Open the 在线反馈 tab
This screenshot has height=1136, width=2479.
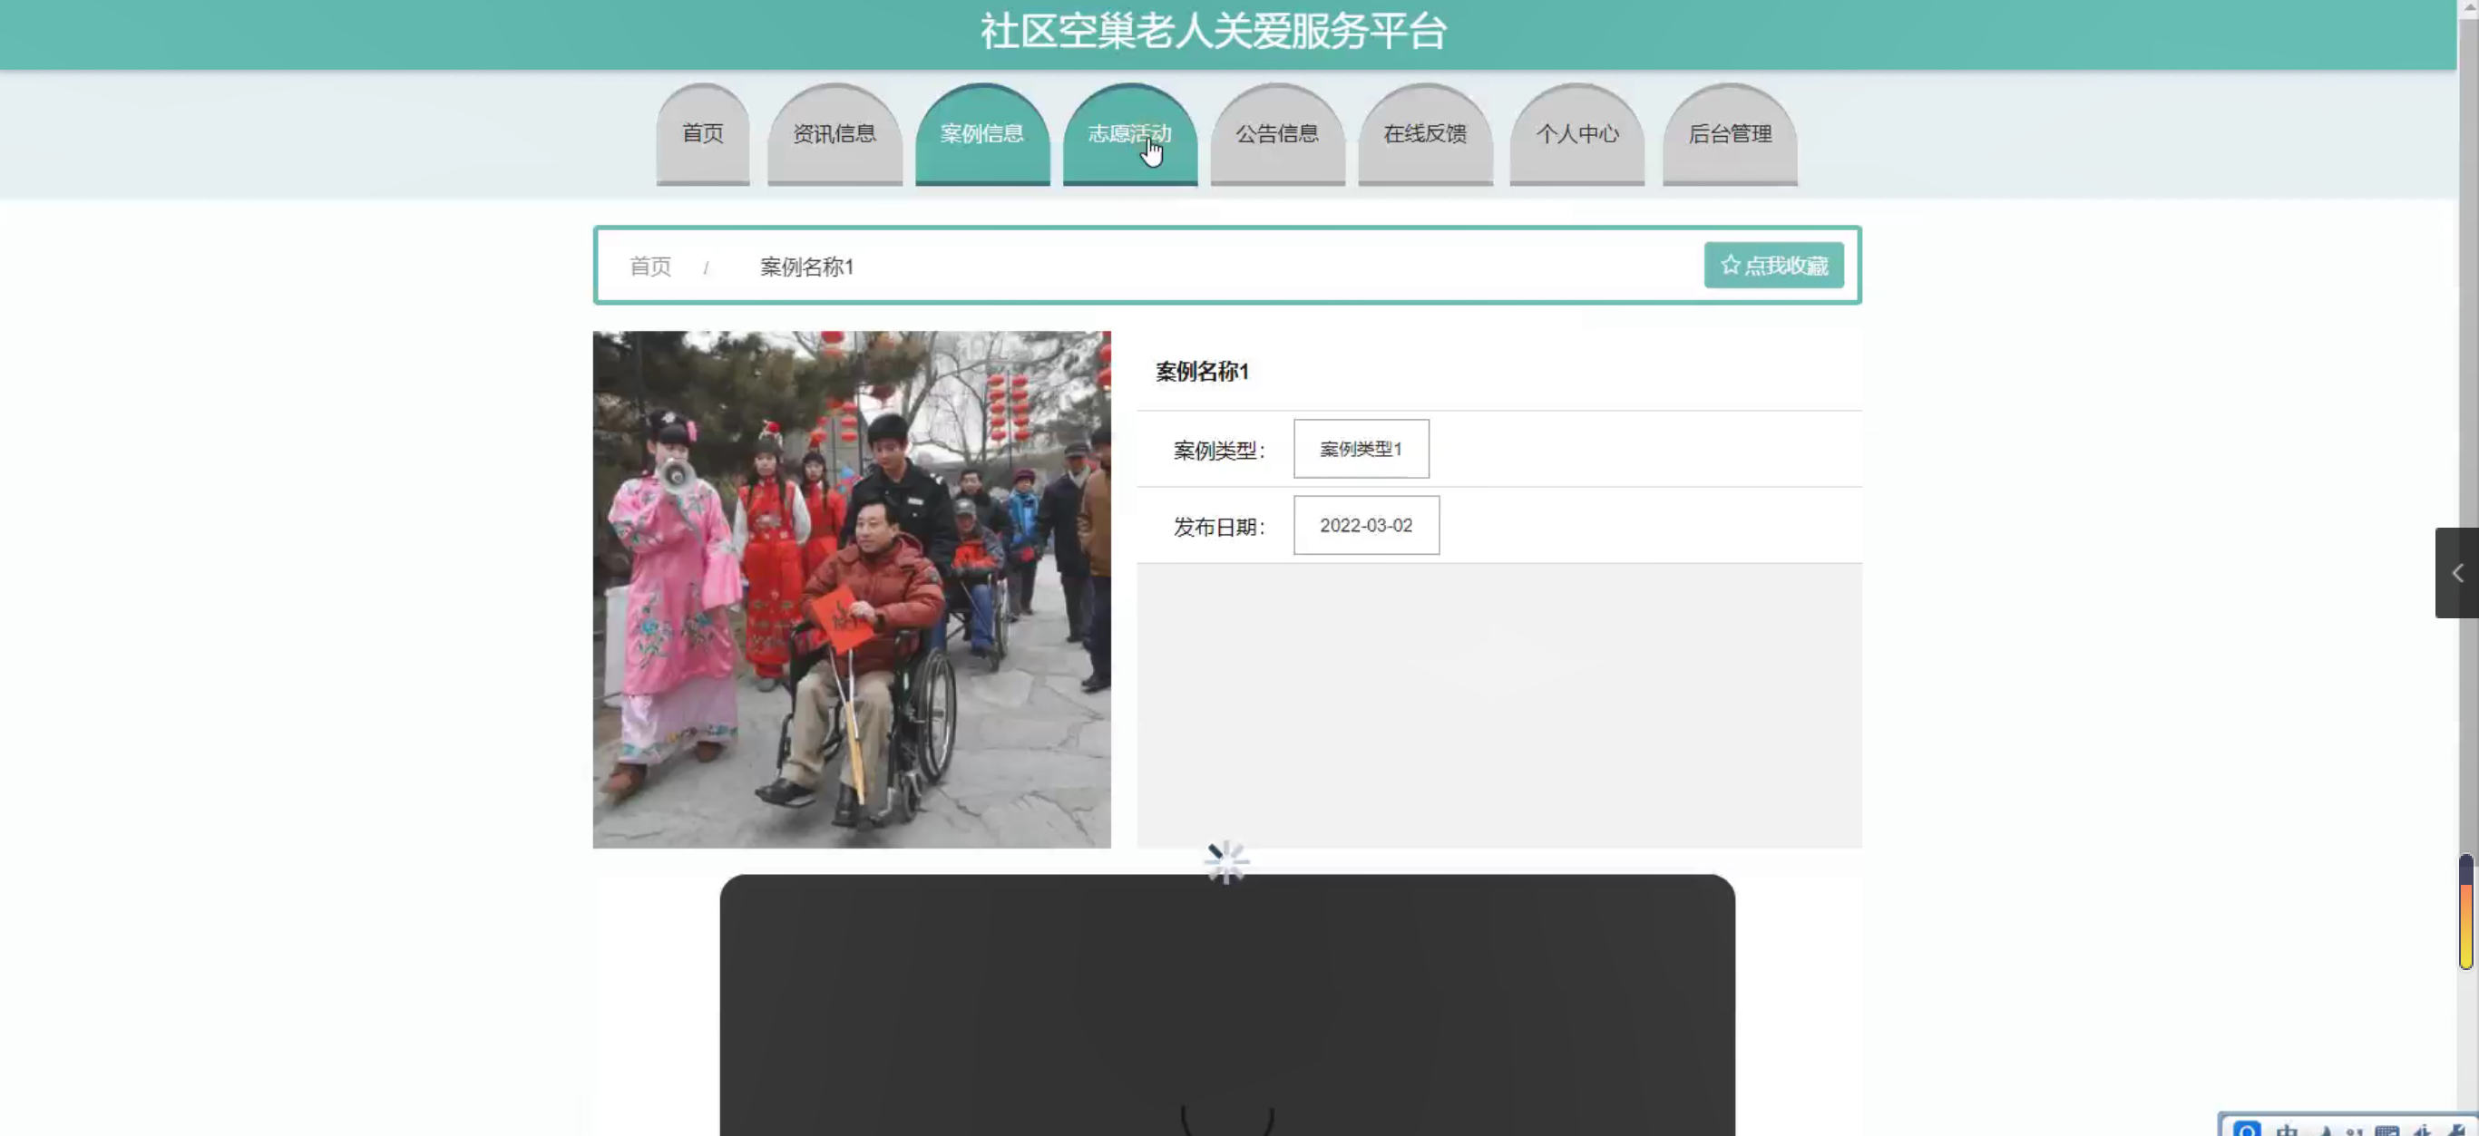(x=1424, y=133)
